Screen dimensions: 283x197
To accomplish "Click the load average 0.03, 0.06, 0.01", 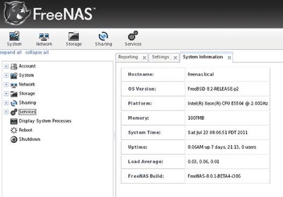I will [204, 162].
